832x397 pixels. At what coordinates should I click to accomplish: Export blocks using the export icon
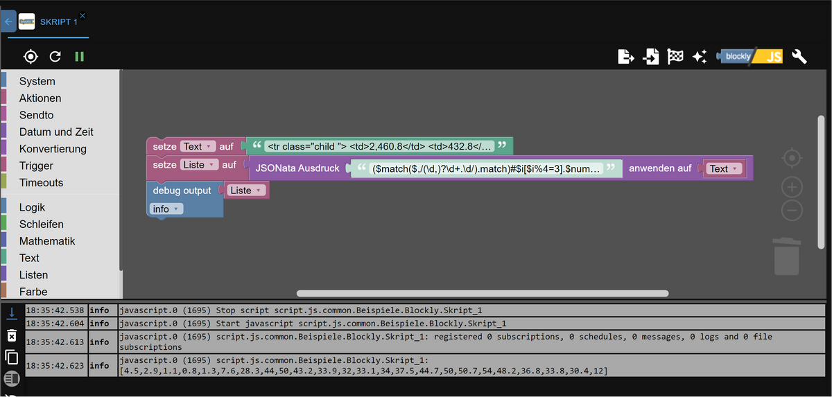(x=626, y=57)
